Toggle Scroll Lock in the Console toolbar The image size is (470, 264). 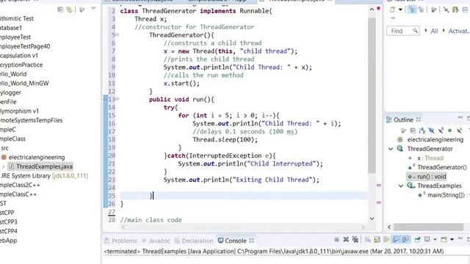point(377,240)
